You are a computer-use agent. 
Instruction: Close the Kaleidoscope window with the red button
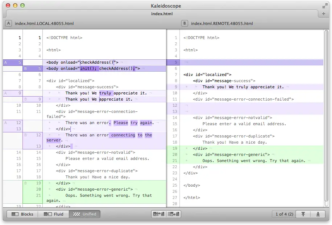coord(8,6)
